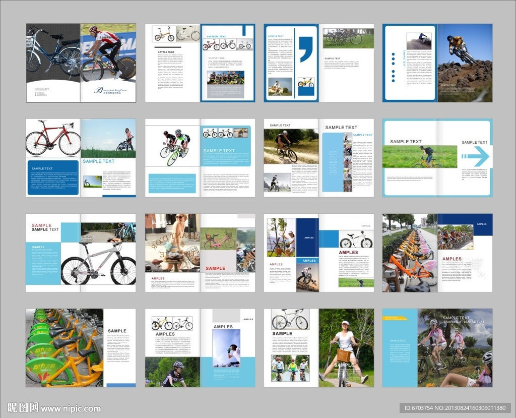
Task: Click the pink bicycle with basket photo
Action: (x=219, y=240)
